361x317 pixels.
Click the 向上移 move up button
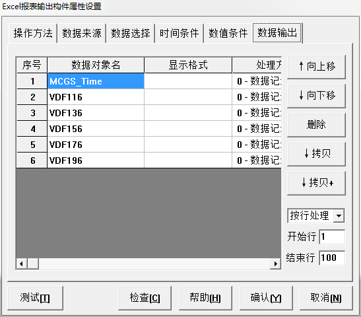pyautogui.click(x=316, y=67)
